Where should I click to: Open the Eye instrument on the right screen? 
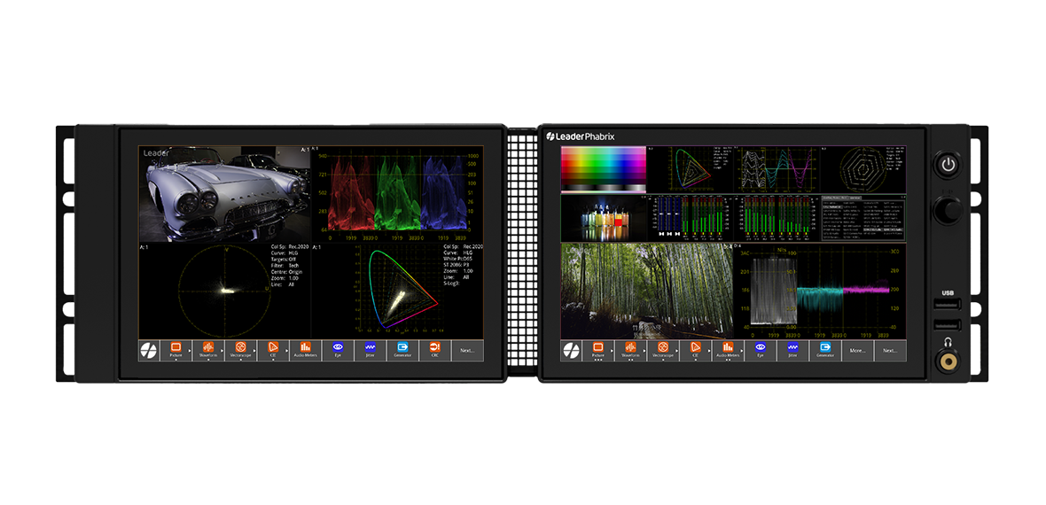click(x=761, y=350)
